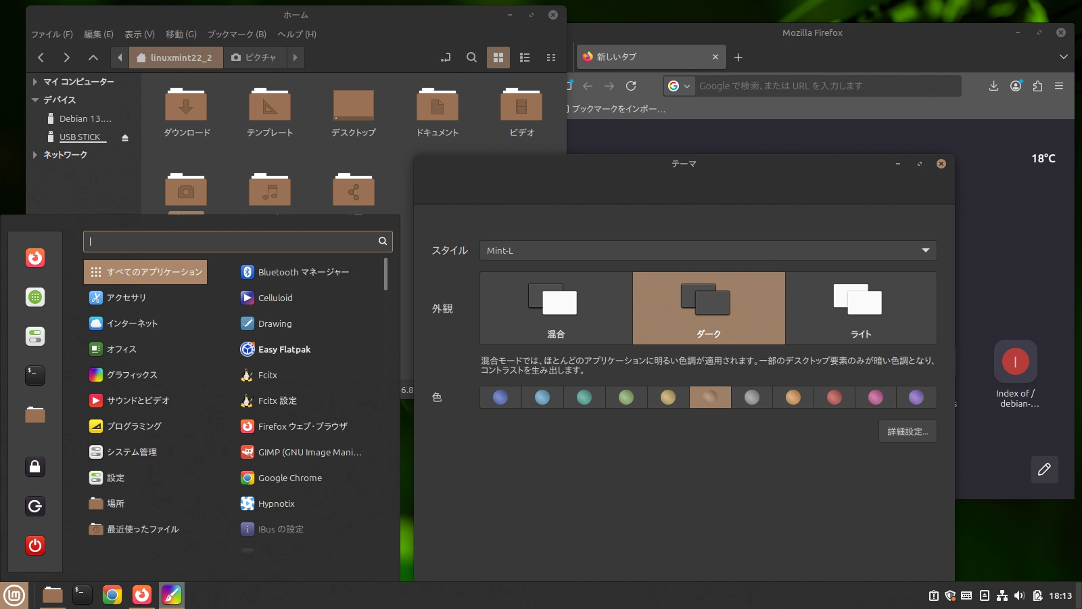Image resolution: width=1082 pixels, height=609 pixels.
Task: Toggle location entry in file manager toolbar
Action: pos(446,58)
